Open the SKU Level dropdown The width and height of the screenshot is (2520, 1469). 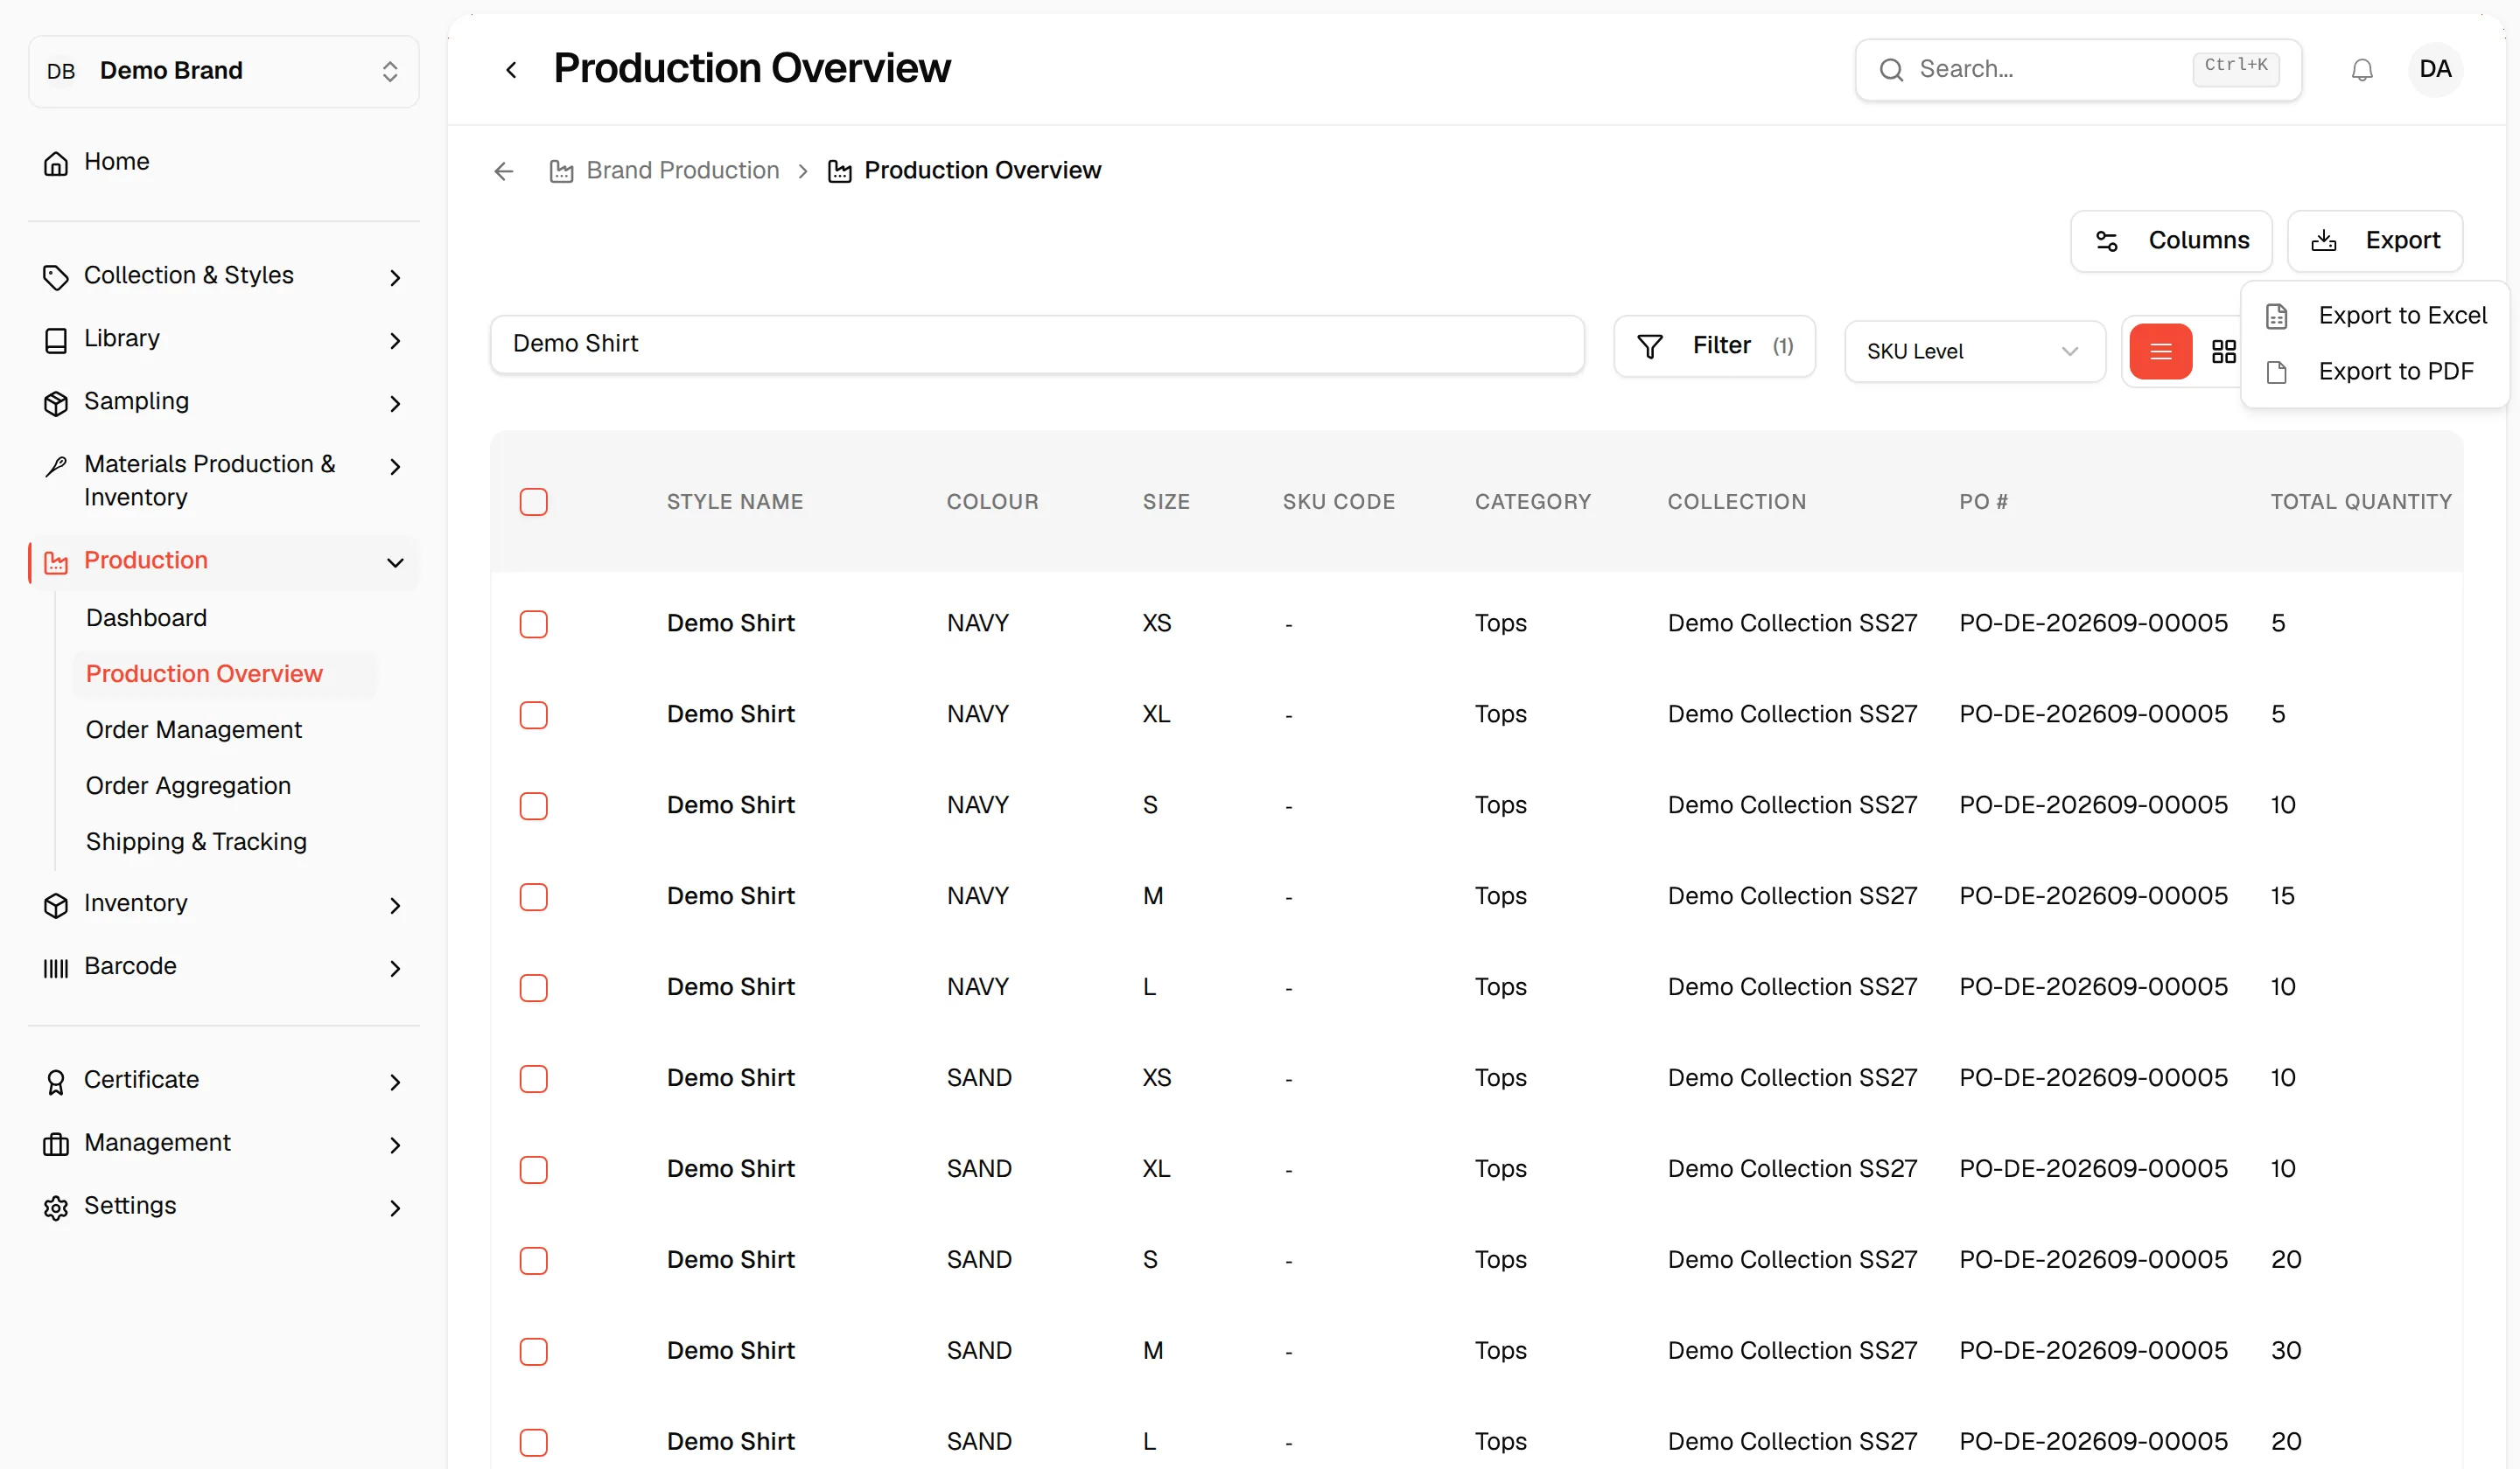click(x=1974, y=352)
